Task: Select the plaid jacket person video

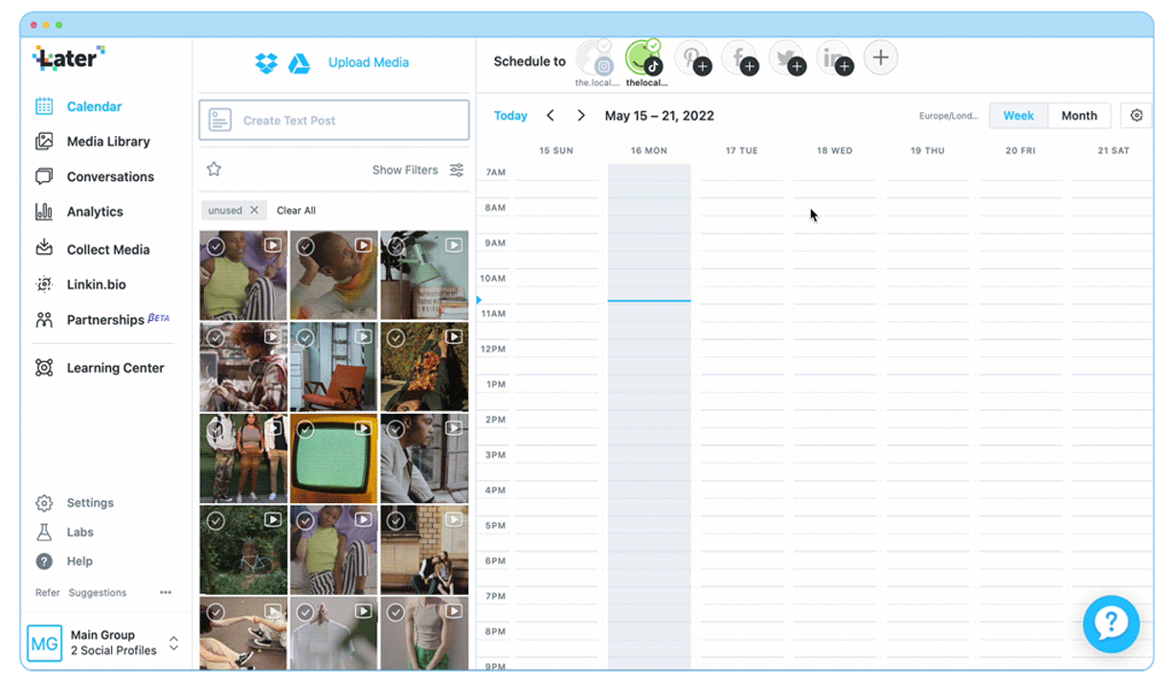Action: tap(243, 367)
